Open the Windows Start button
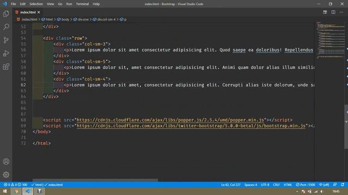 pyautogui.click(x=5, y=191)
